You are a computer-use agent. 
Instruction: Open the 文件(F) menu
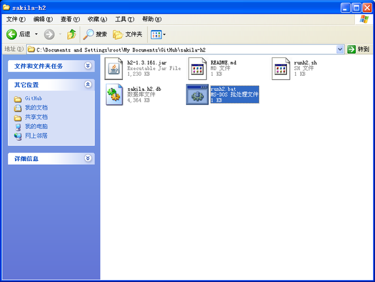click(x=16, y=19)
